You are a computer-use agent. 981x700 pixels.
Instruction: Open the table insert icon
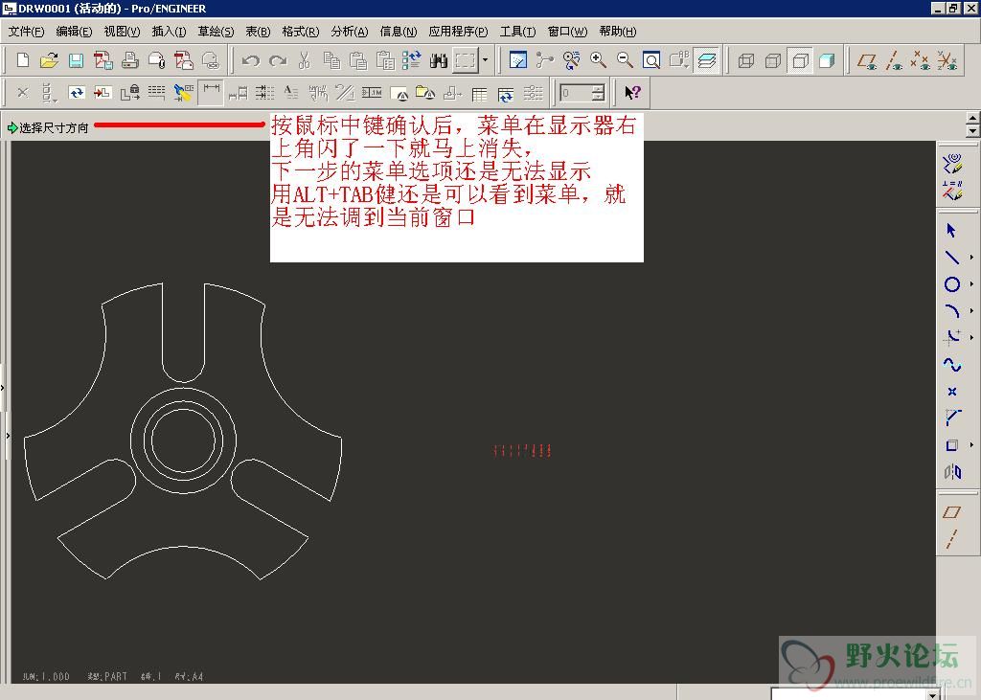[x=479, y=93]
